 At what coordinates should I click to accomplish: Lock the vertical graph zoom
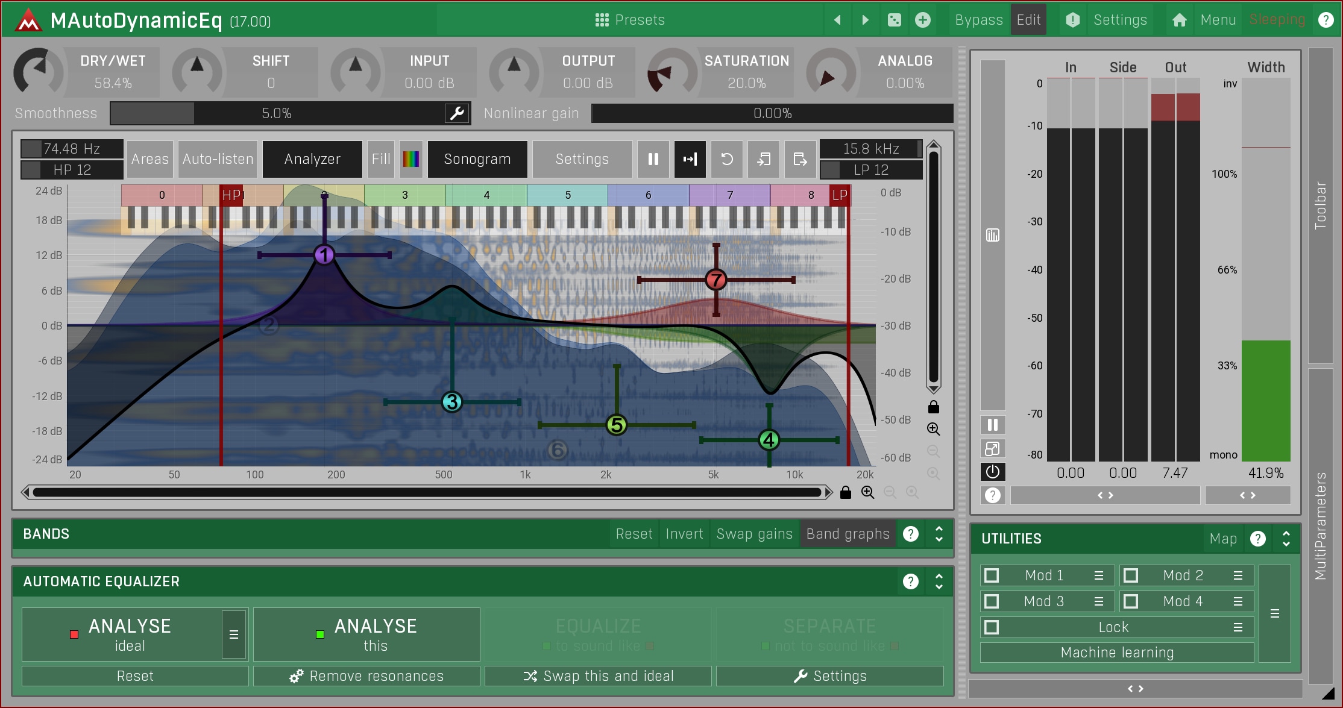pos(934,407)
